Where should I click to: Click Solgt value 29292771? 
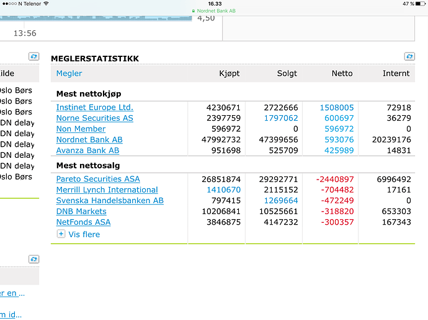tap(279, 179)
